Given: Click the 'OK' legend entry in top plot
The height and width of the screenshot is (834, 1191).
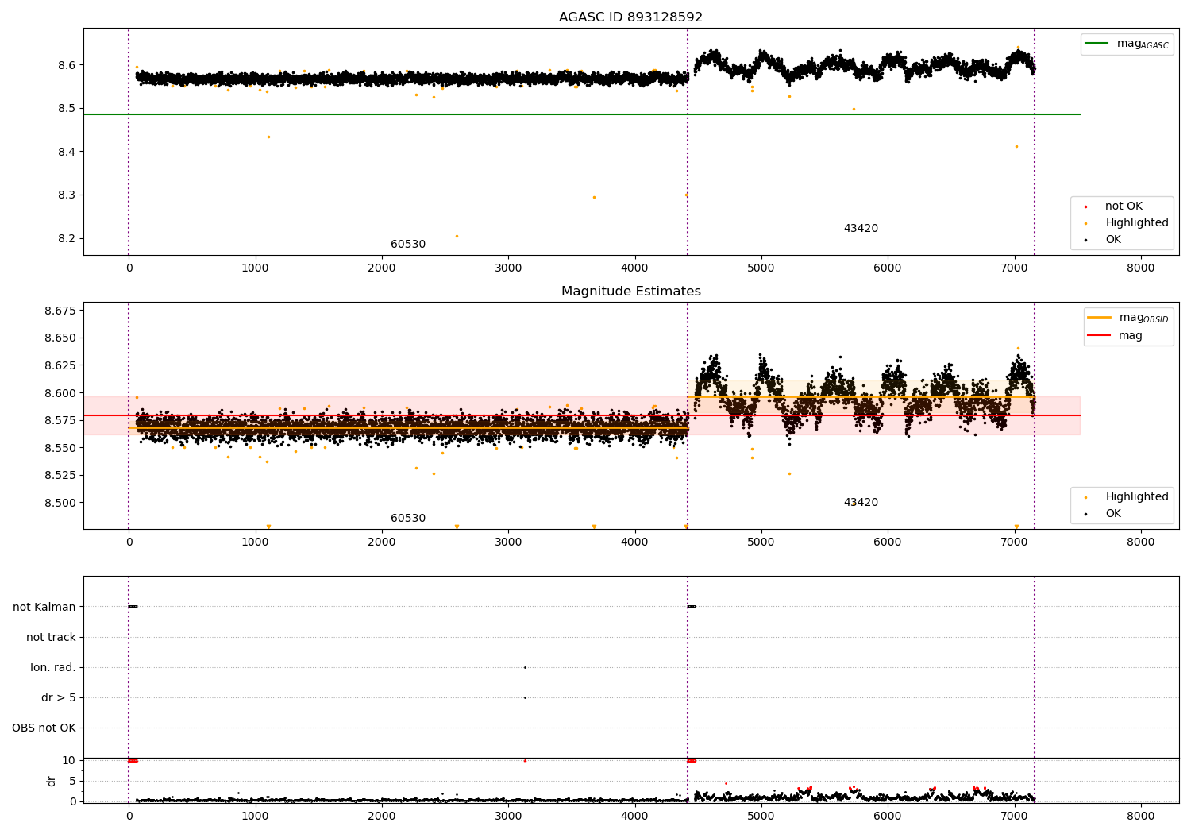Looking at the screenshot, I should (x=1113, y=240).
